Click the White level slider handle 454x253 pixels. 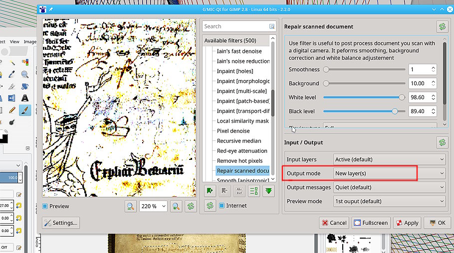(402, 98)
